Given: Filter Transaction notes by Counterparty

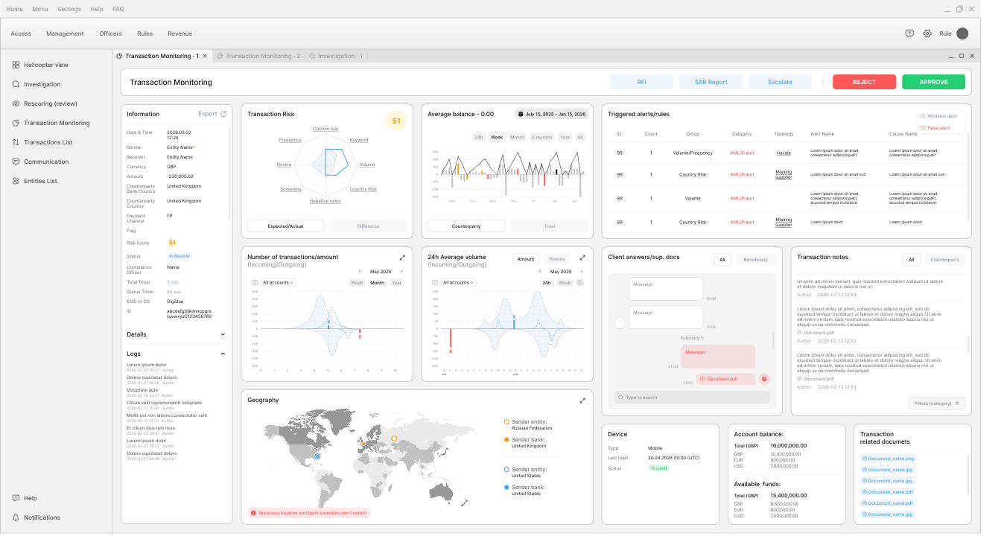Looking at the screenshot, I should [945, 260].
